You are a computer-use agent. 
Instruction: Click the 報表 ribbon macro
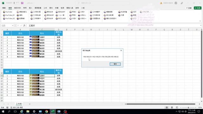tap(134, 15)
